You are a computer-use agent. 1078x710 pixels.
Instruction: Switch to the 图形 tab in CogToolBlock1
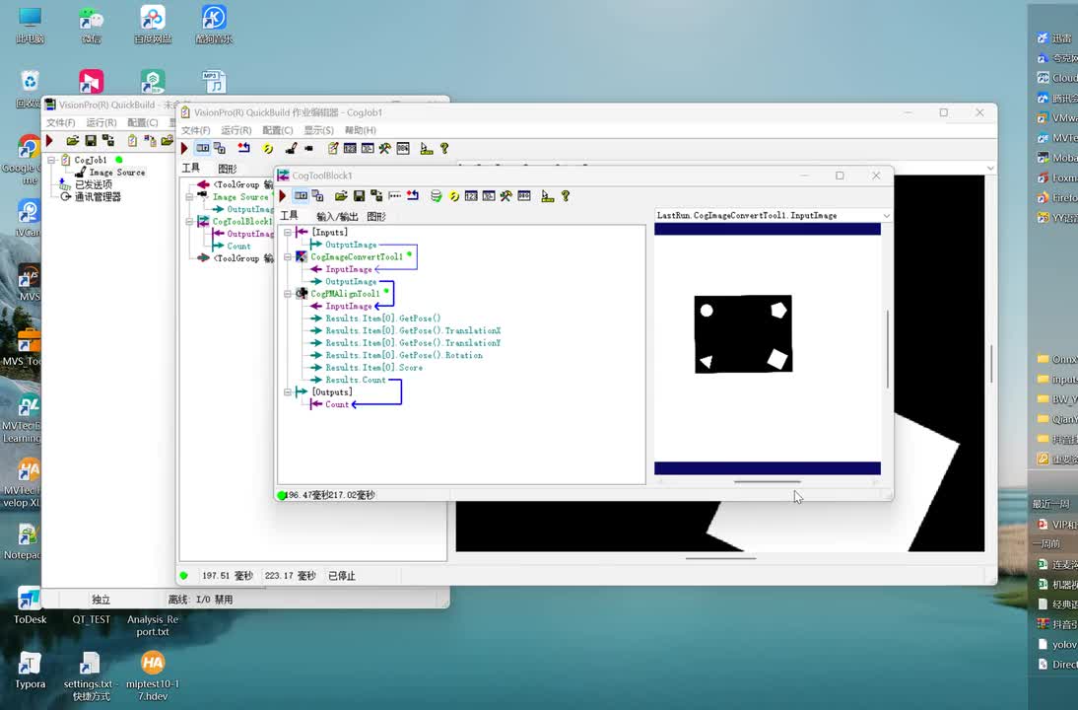point(376,216)
